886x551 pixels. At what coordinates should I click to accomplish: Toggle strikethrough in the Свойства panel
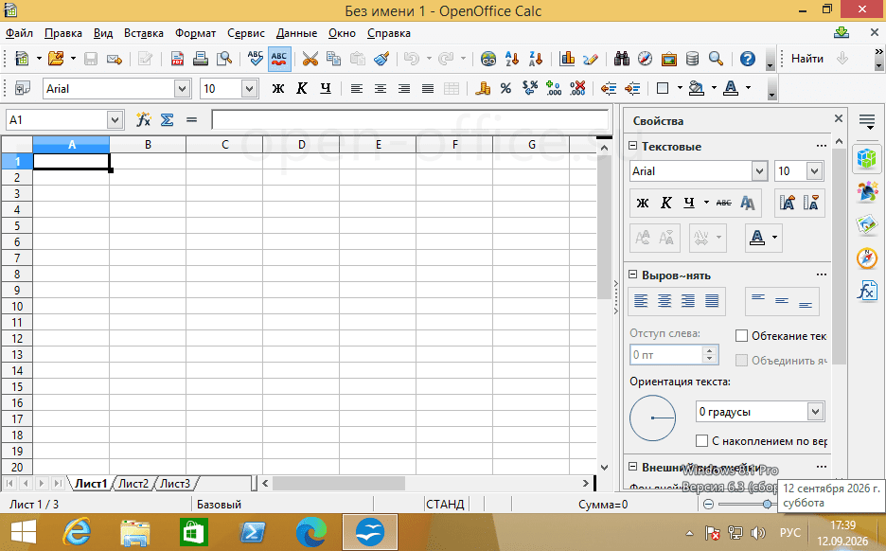(724, 203)
